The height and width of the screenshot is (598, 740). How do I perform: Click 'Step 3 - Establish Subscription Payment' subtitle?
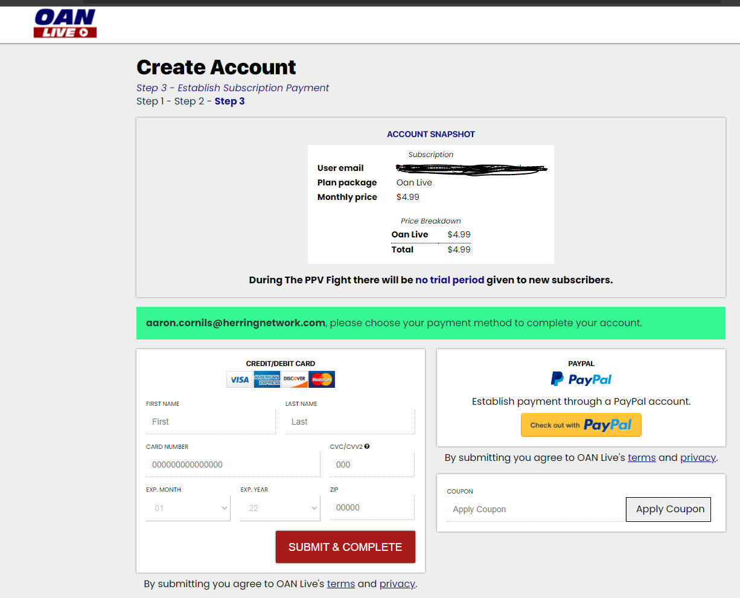(232, 88)
